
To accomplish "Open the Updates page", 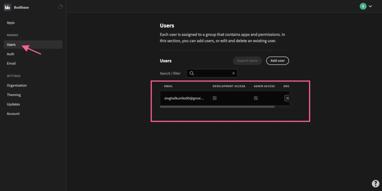I will [x=13, y=104].
